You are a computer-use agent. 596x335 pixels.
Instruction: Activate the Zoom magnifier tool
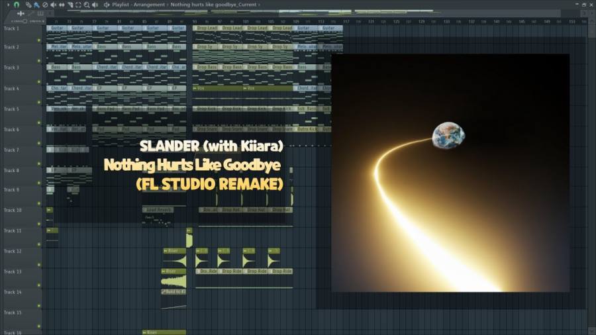coord(87,5)
